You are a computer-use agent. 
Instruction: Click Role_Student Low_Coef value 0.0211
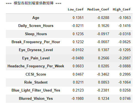coord(78,82)
